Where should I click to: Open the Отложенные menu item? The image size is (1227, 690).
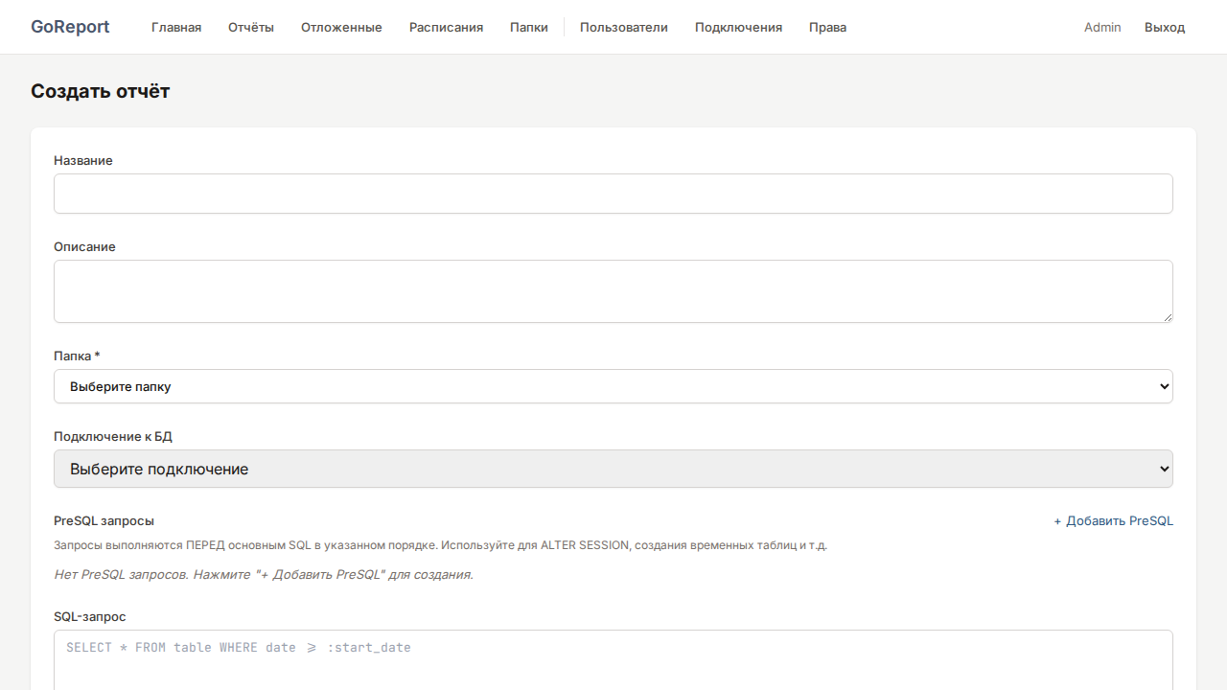tap(341, 27)
